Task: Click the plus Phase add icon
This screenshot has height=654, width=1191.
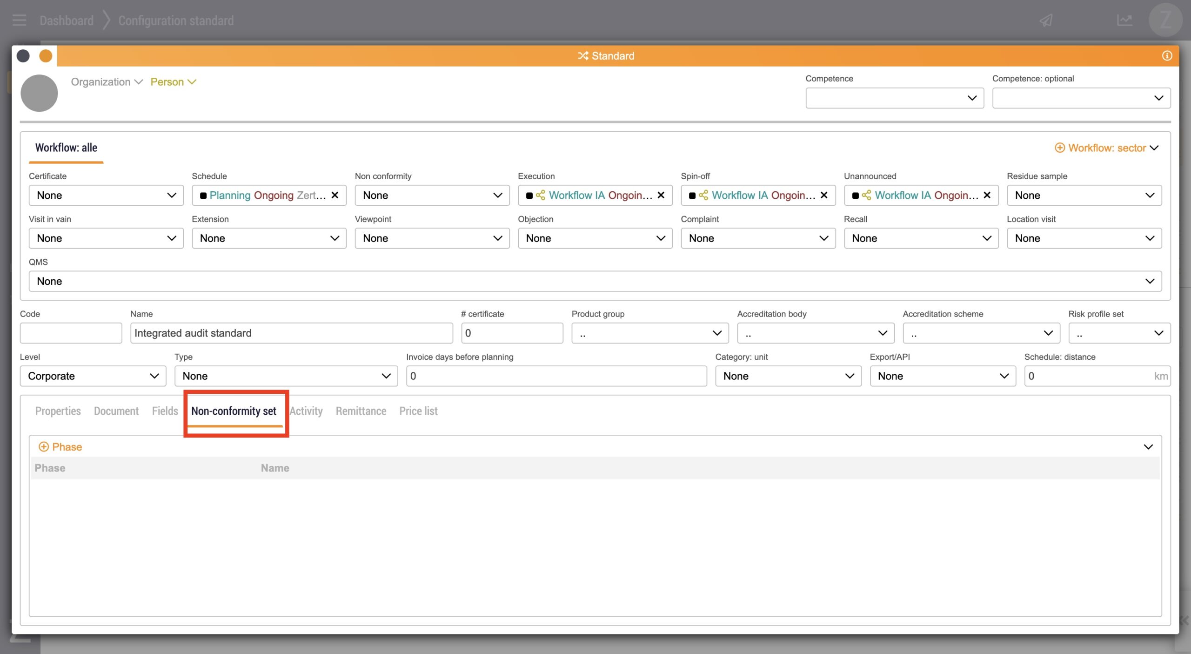Action: click(43, 447)
